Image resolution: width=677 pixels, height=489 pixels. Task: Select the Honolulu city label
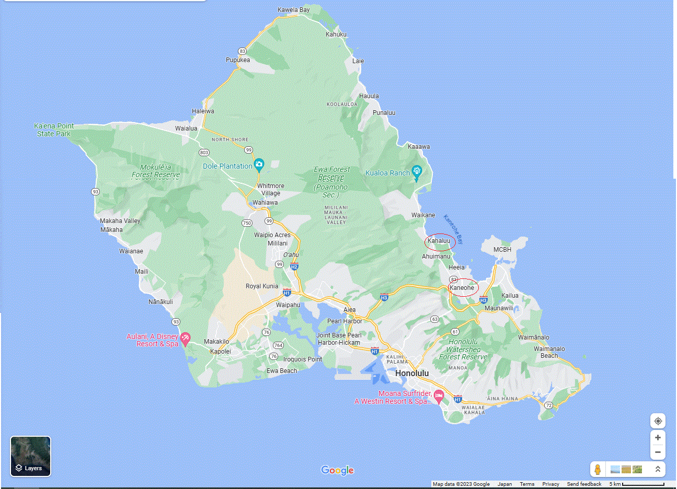pyautogui.click(x=412, y=373)
